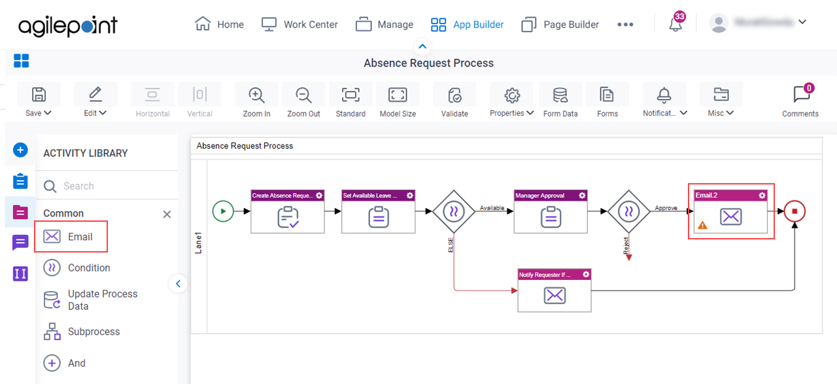Collapse the top navigation chevron
837x384 pixels.
(x=422, y=46)
